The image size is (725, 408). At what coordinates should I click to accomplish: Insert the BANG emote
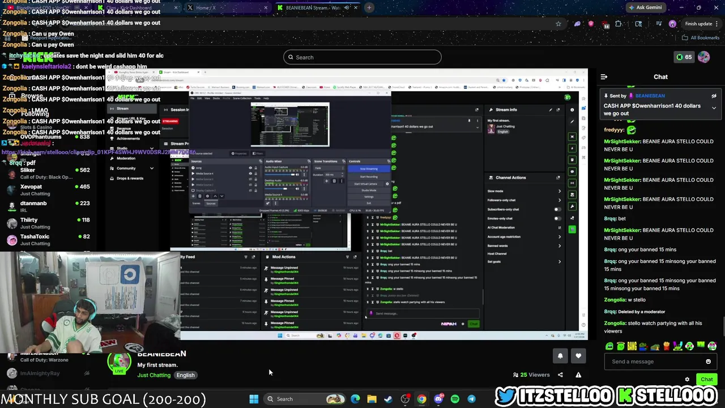click(x=632, y=346)
